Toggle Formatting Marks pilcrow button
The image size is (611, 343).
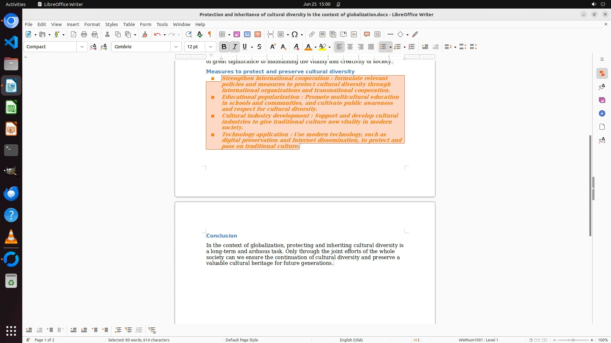click(x=210, y=35)
